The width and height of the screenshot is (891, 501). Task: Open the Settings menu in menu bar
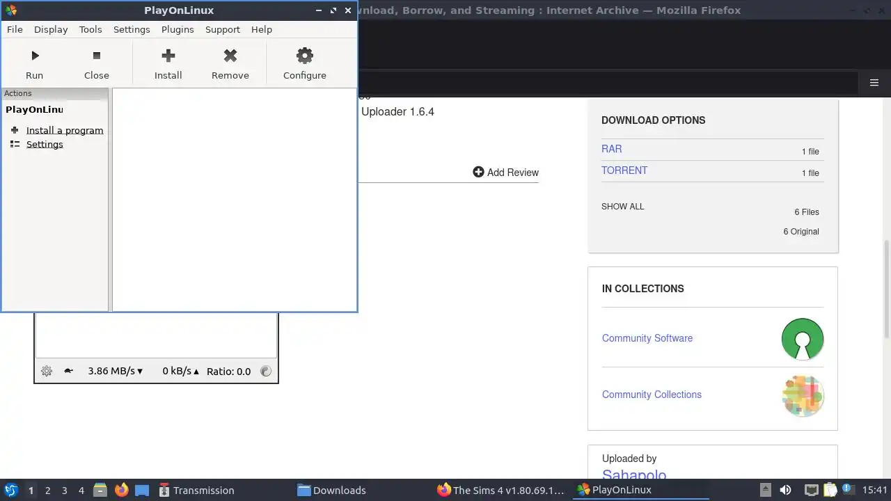132,29
